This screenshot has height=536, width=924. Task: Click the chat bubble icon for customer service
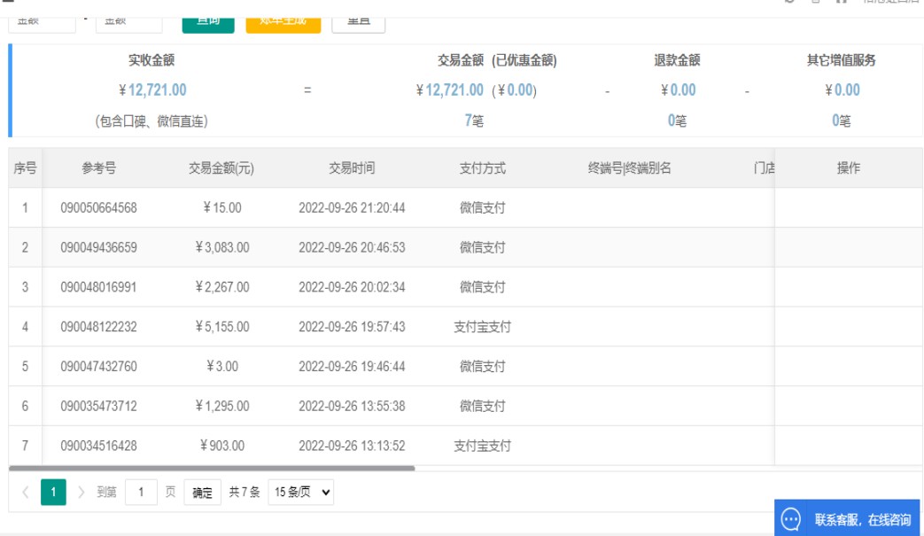click(791, 519)
